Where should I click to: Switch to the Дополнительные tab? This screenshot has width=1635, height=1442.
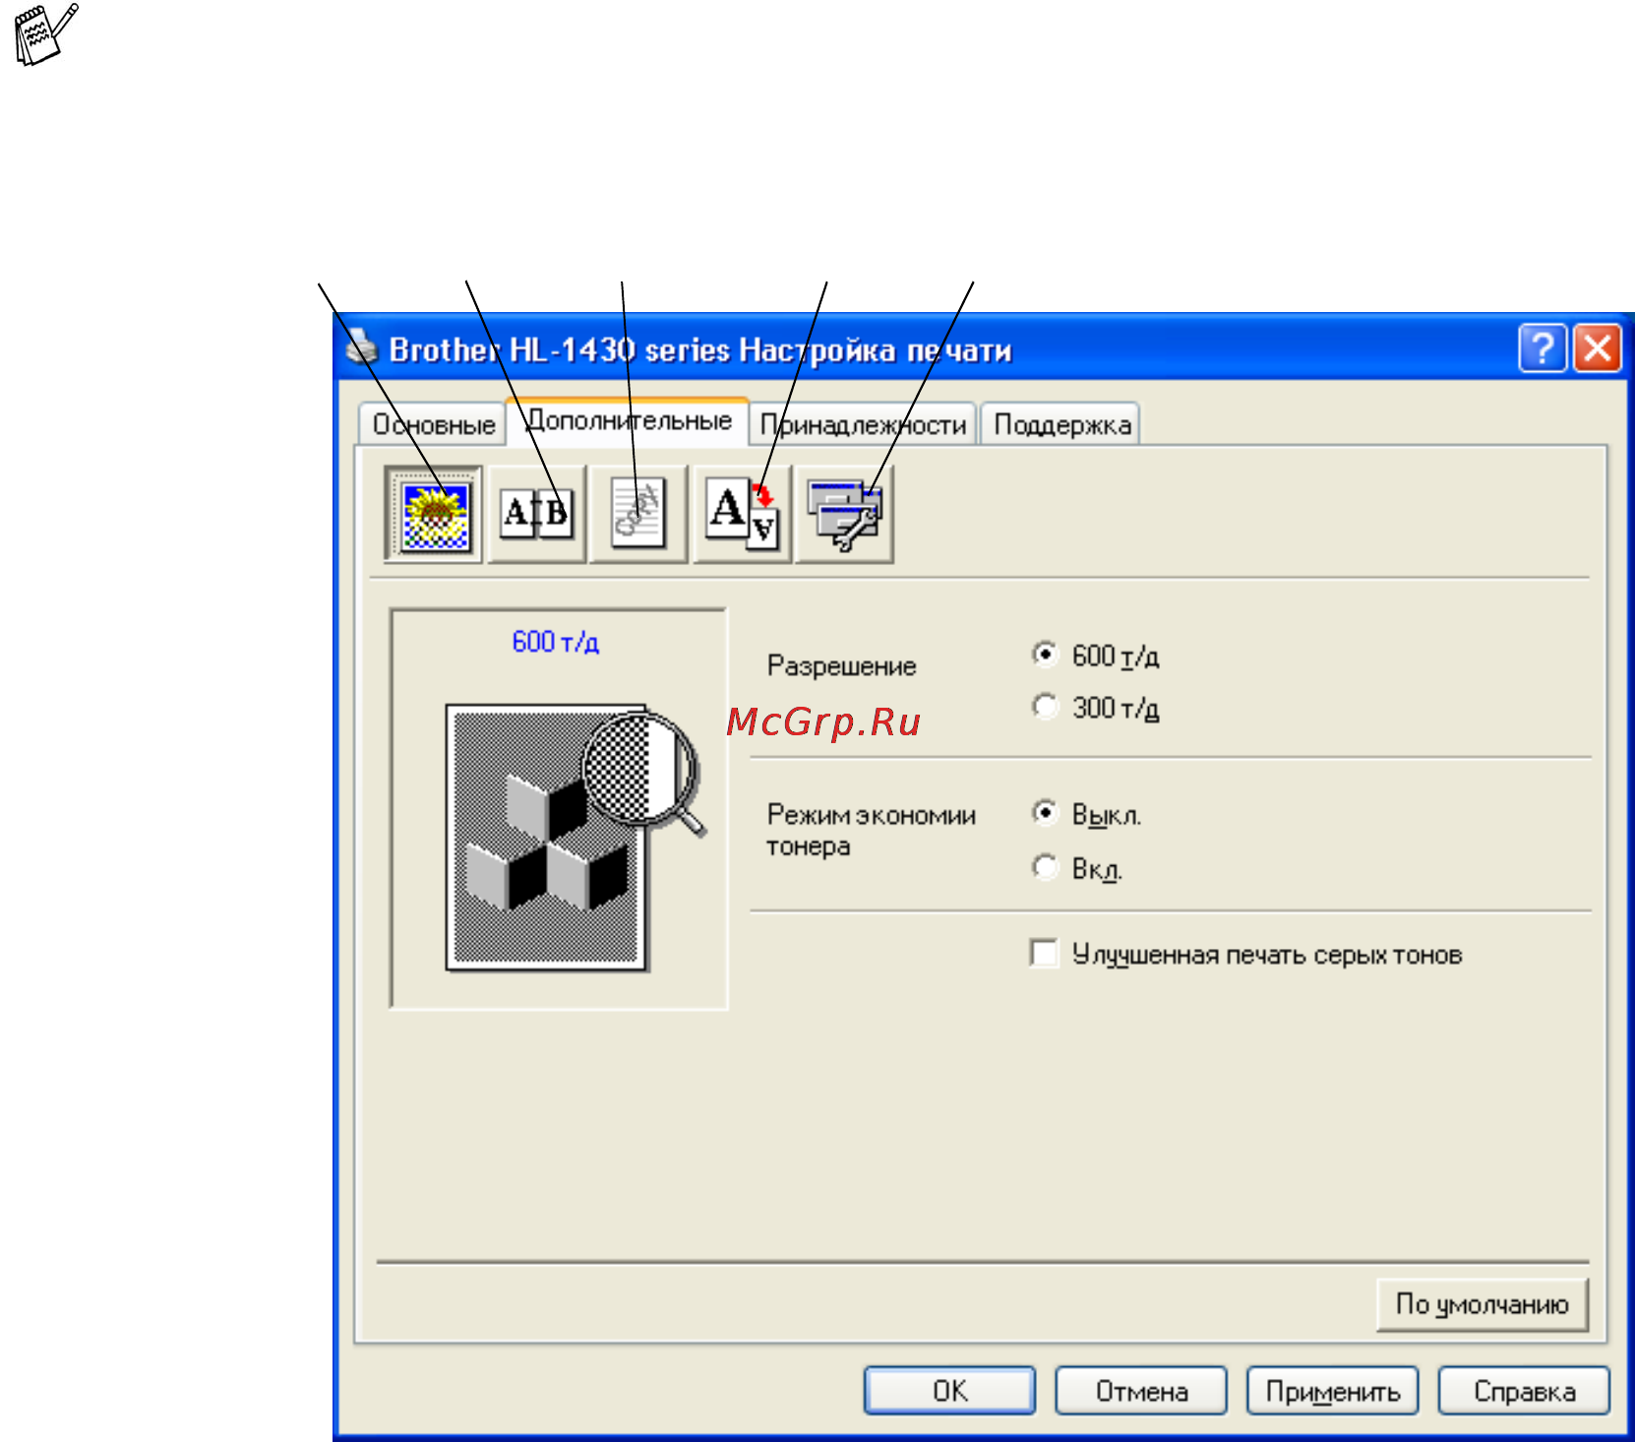click(629, 420)
